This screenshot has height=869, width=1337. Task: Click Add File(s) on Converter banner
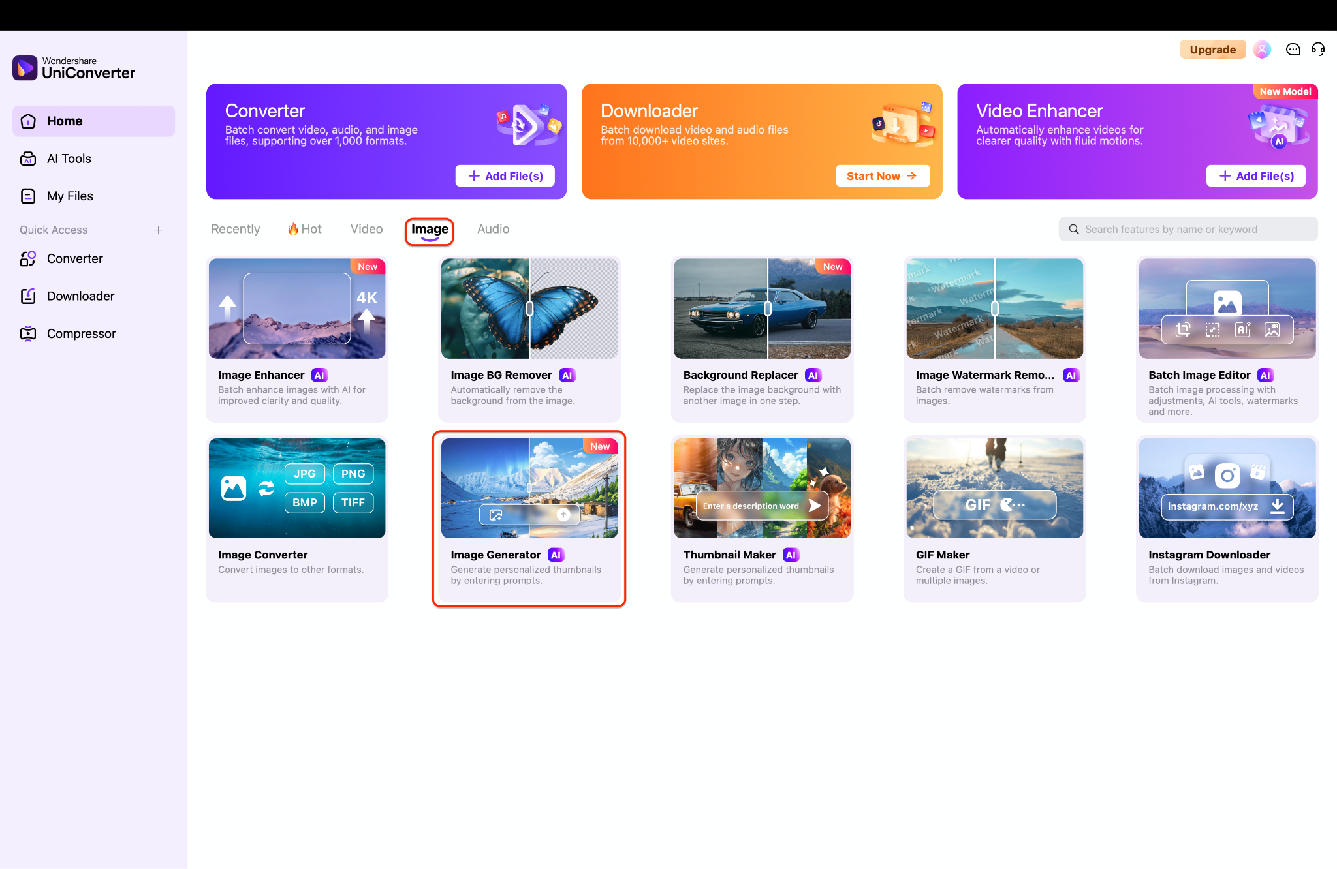505,176
